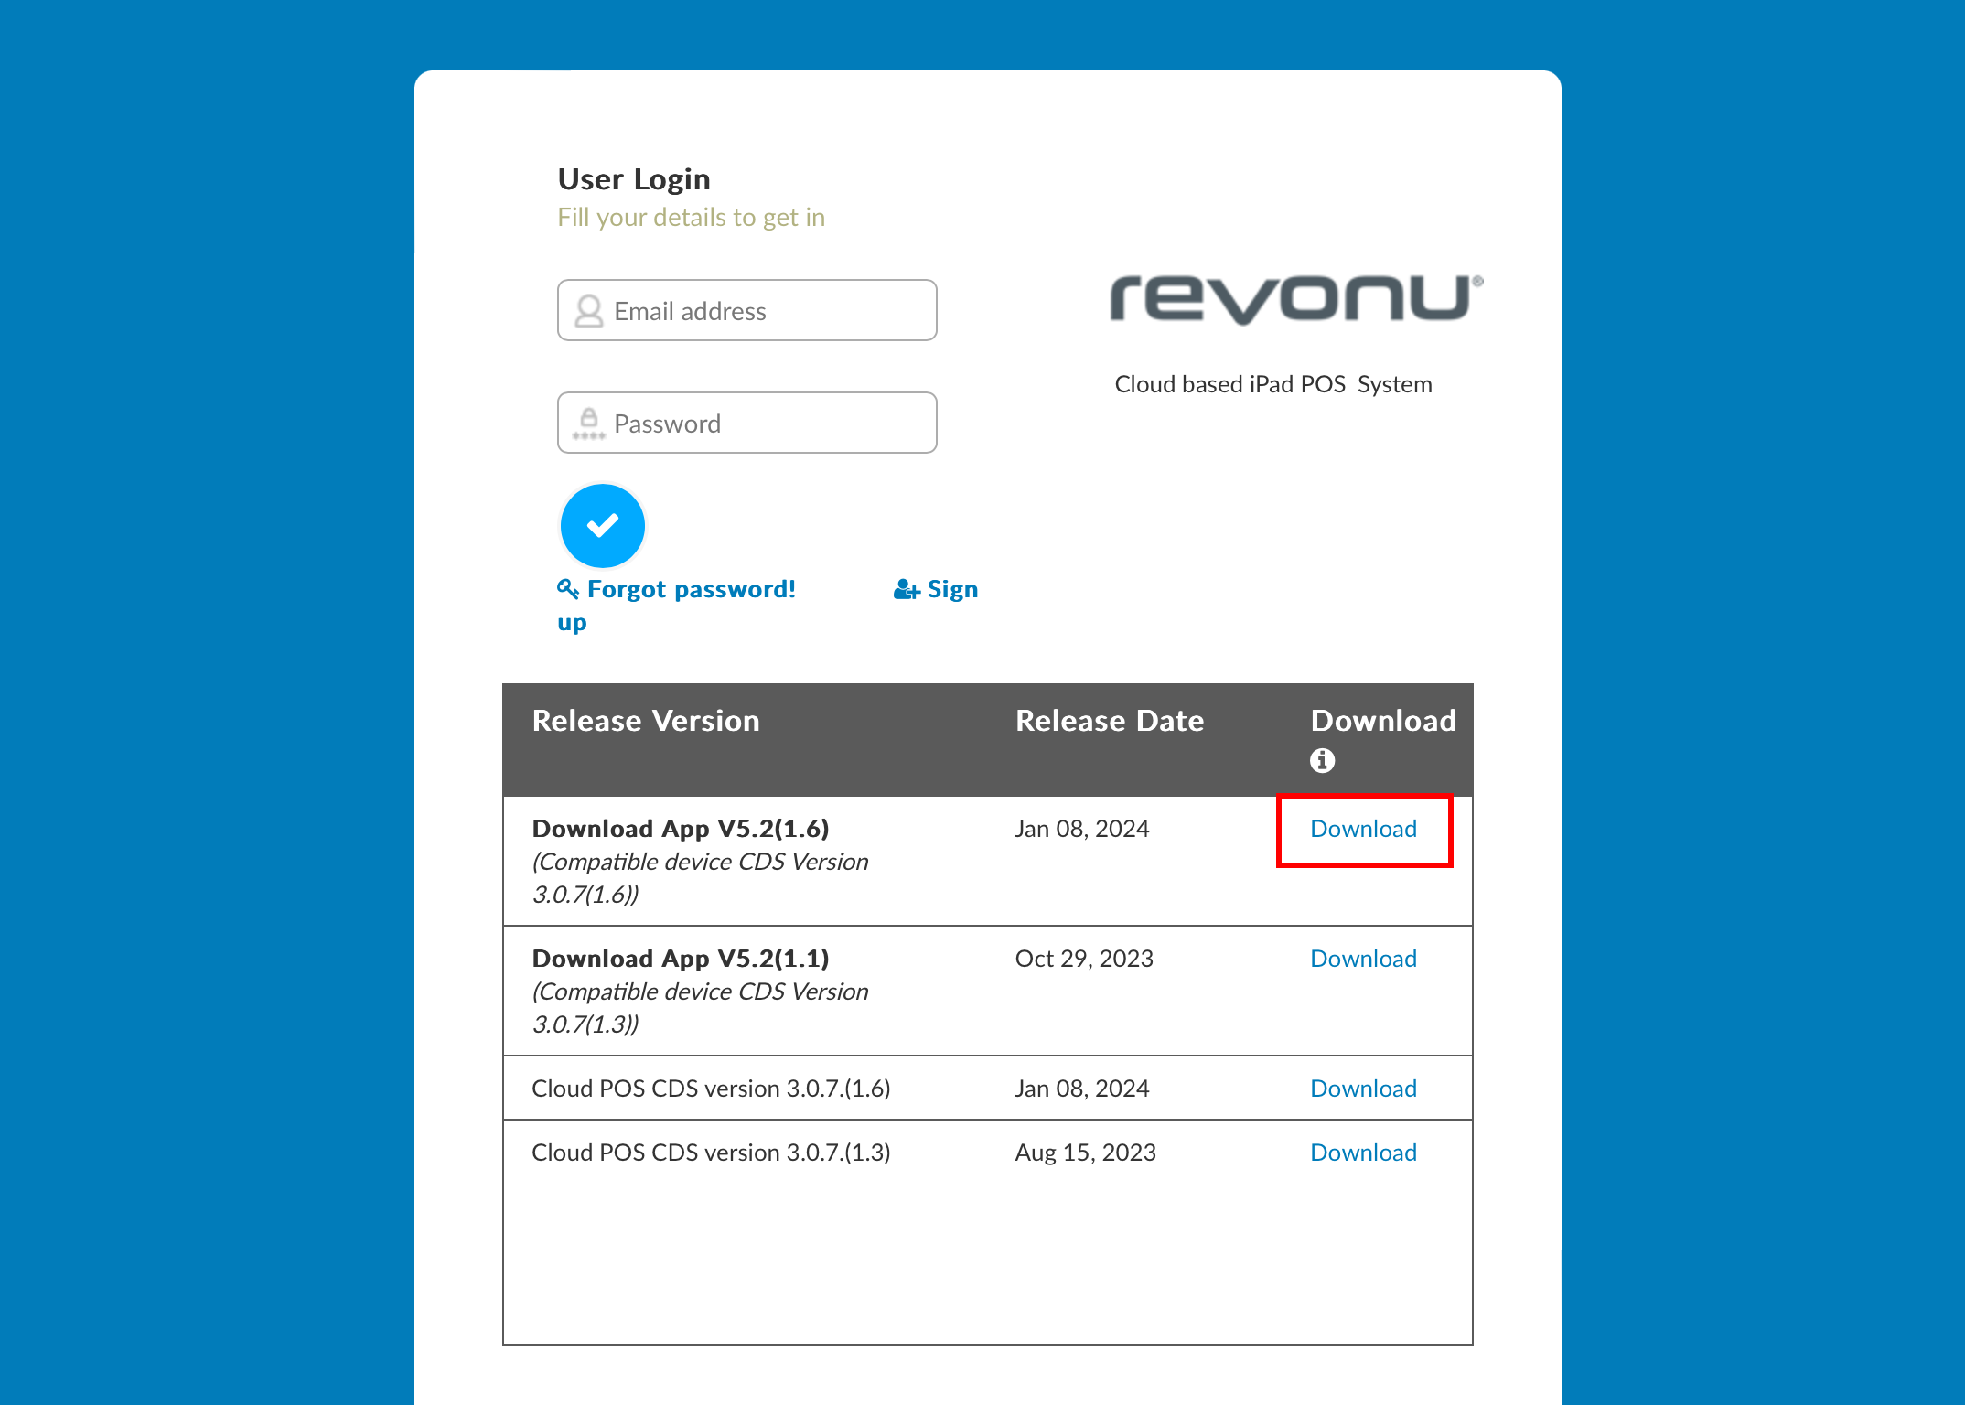Viewport: 1965px width, 1405px height.
Task: Select the 'Download App V5.2(1.6)' title text
Action: (681, 829)
